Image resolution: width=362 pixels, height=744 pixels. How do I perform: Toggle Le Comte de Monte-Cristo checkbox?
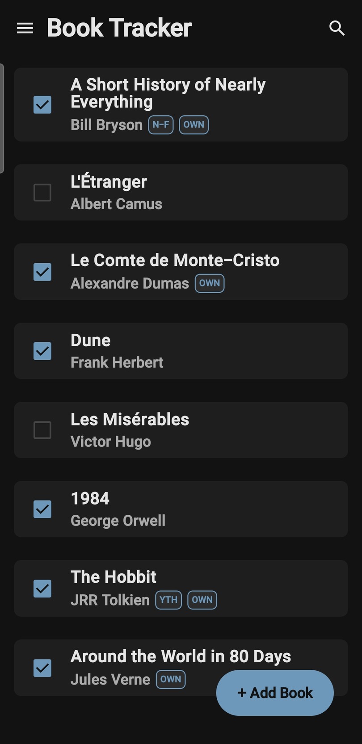point(42,272)
